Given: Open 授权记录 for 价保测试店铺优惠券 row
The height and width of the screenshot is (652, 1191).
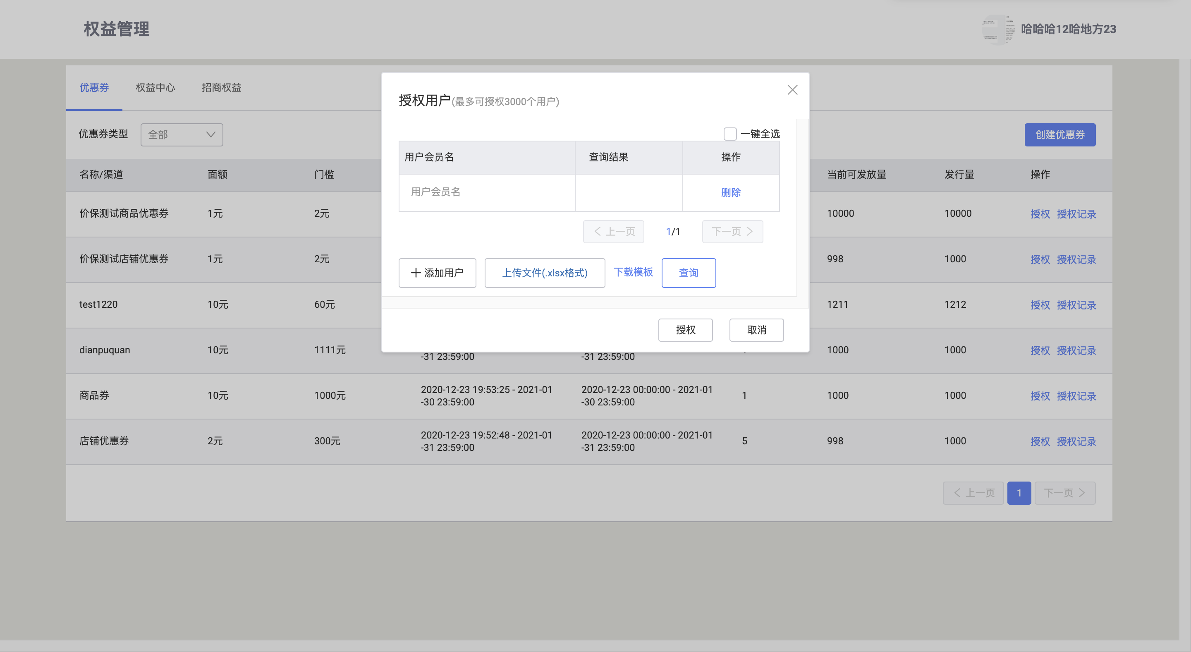Looking at the screenshot, I should coord(1076,259).
